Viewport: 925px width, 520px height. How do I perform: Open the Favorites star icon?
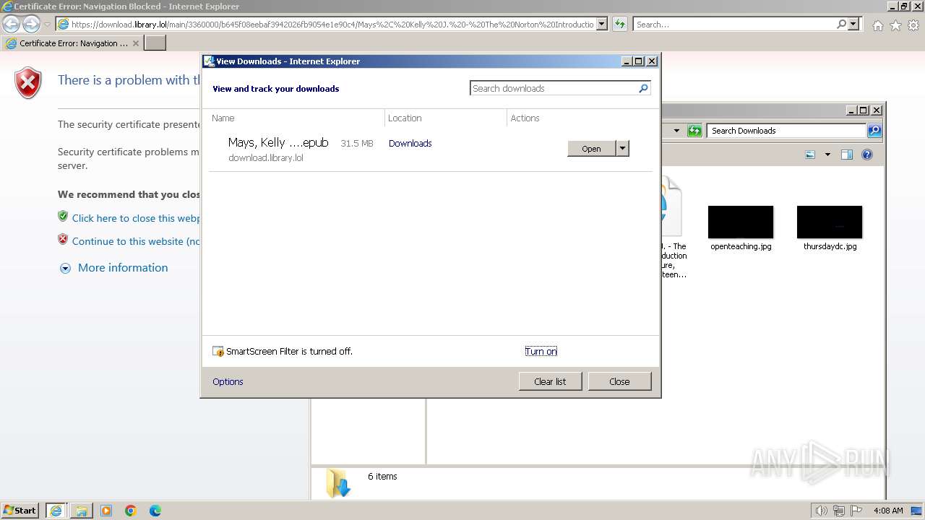[895, 25]
